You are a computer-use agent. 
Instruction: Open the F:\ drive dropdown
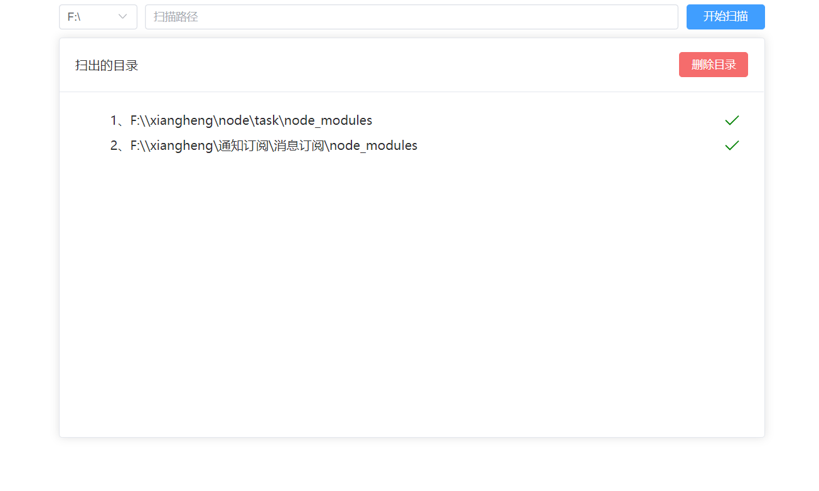98,17
